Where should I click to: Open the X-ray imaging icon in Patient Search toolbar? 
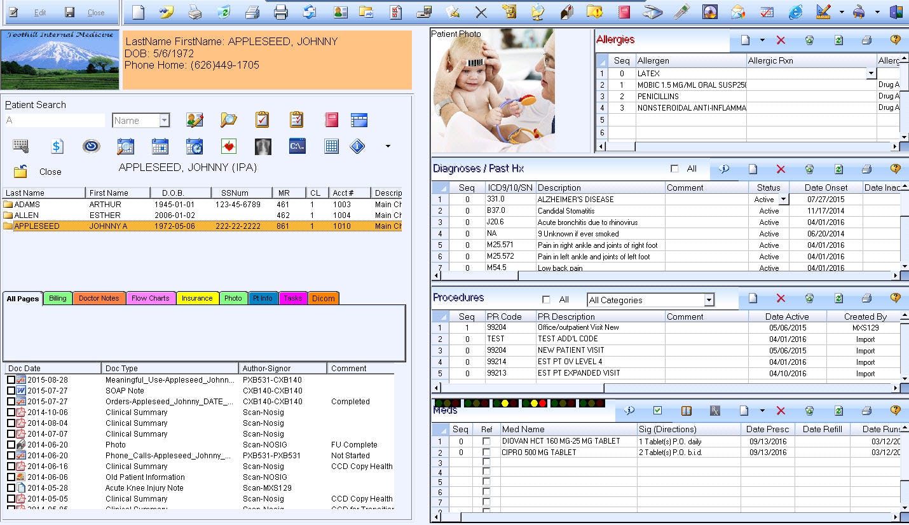click(x=263, y=146)
